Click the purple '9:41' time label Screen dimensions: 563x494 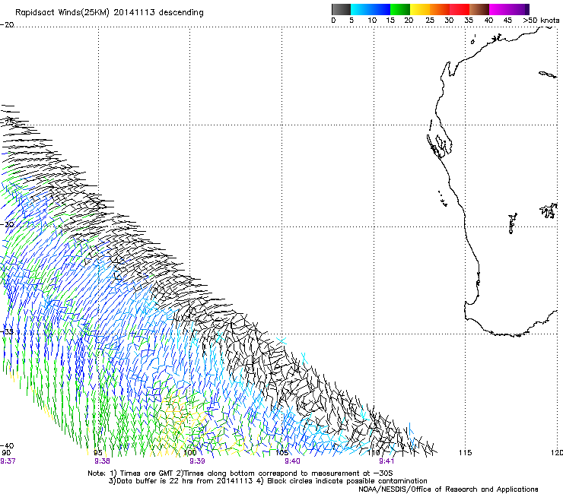tap(386, 461)
